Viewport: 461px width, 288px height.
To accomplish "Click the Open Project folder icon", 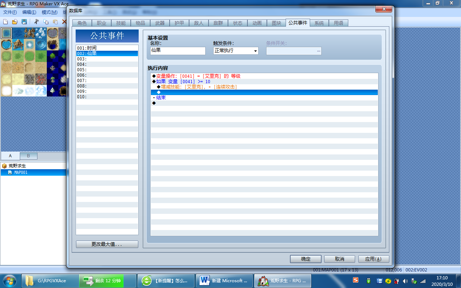I will pyautogui.click(x=15, y=22).
